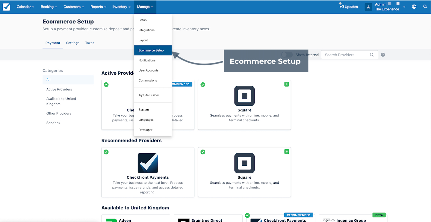Viewport: 431px width, 222px height.
Task: Click the Recommended Providers Square logo
Action: pyautogui.click(x=244, y=163)
